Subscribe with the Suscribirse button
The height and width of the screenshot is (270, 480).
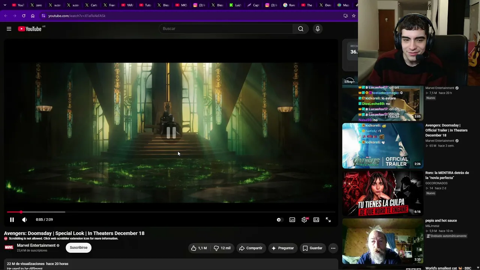pyautogui.click(x=78, y=247)
